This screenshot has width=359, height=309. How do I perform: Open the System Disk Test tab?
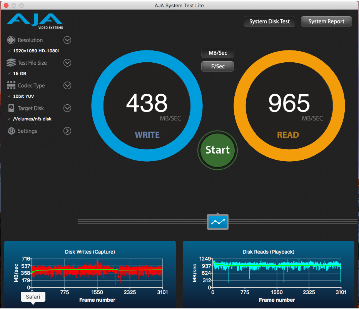tap(269, 21)
